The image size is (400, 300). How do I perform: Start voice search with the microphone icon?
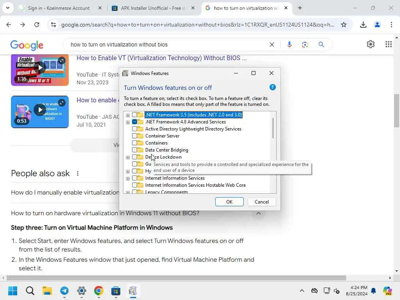point(289,45)
